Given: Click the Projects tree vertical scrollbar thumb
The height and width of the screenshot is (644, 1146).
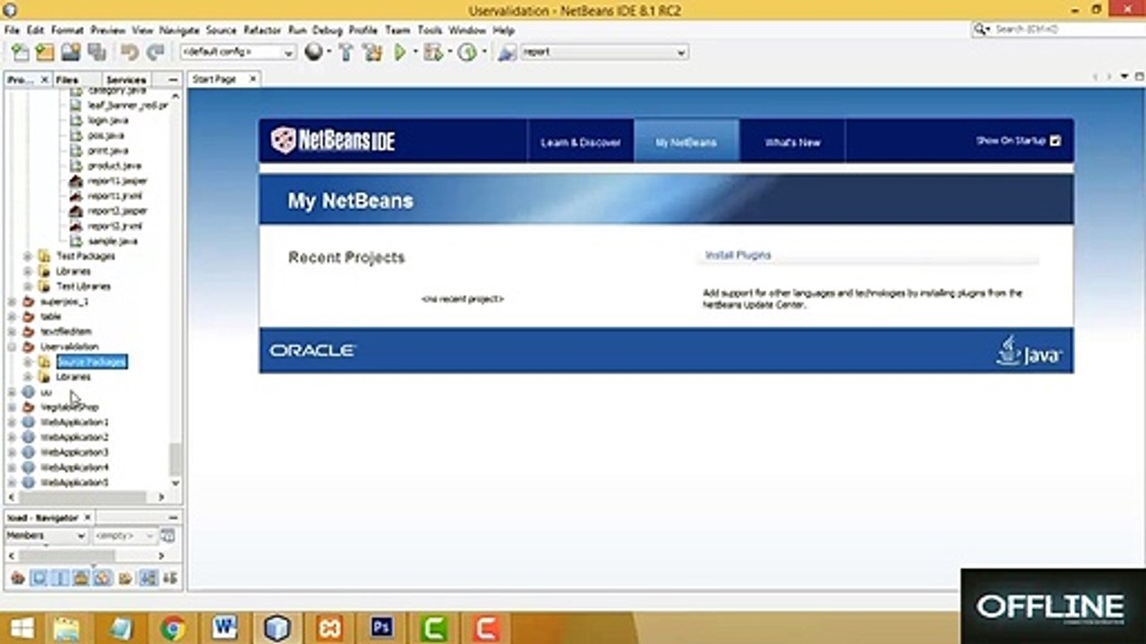Looking at the screenshot, I should coord(175,459).
